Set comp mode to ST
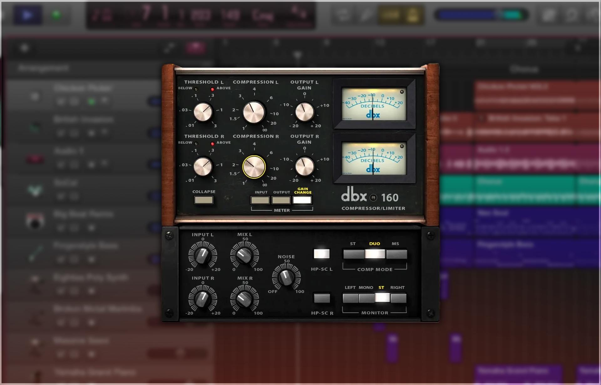Image resolution: width=601 pixels, height=385 pixels. [354, 254]
